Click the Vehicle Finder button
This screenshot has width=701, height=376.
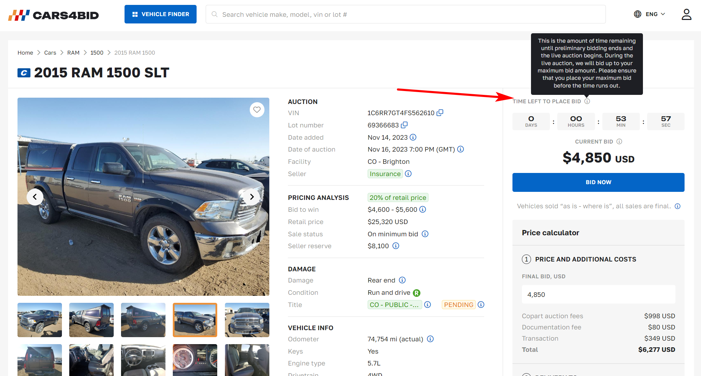[x=161, y=14]
